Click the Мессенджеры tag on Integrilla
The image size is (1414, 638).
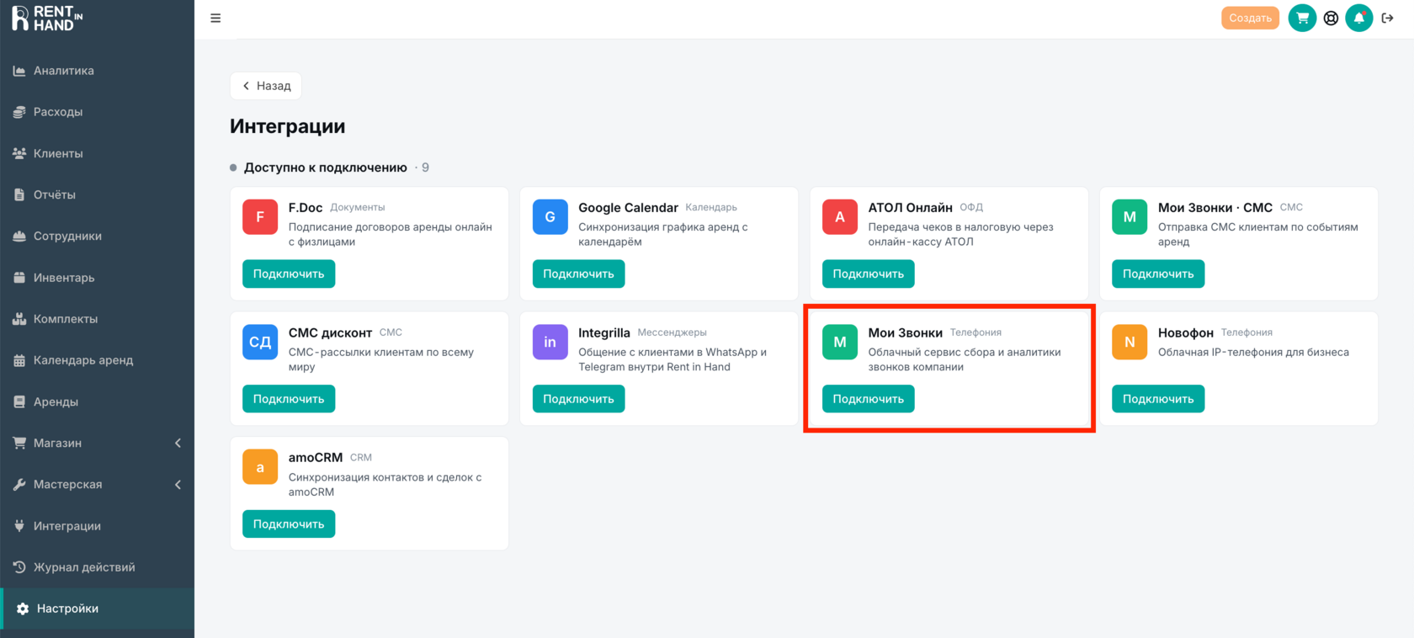(x=672, y=333)
